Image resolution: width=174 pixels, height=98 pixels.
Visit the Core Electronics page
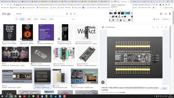[164, 88]
